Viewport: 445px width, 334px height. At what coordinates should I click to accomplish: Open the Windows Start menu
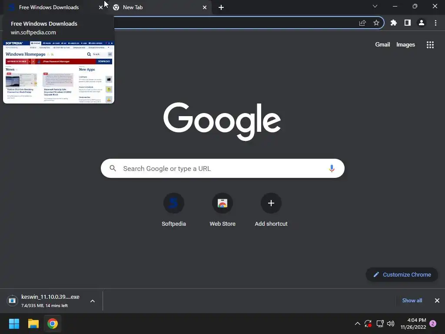[x=14, y=324]
